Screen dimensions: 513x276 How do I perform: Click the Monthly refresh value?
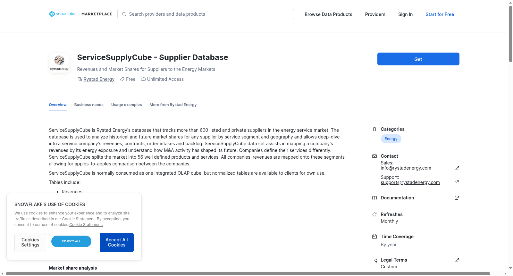click(x=389, y=221)
